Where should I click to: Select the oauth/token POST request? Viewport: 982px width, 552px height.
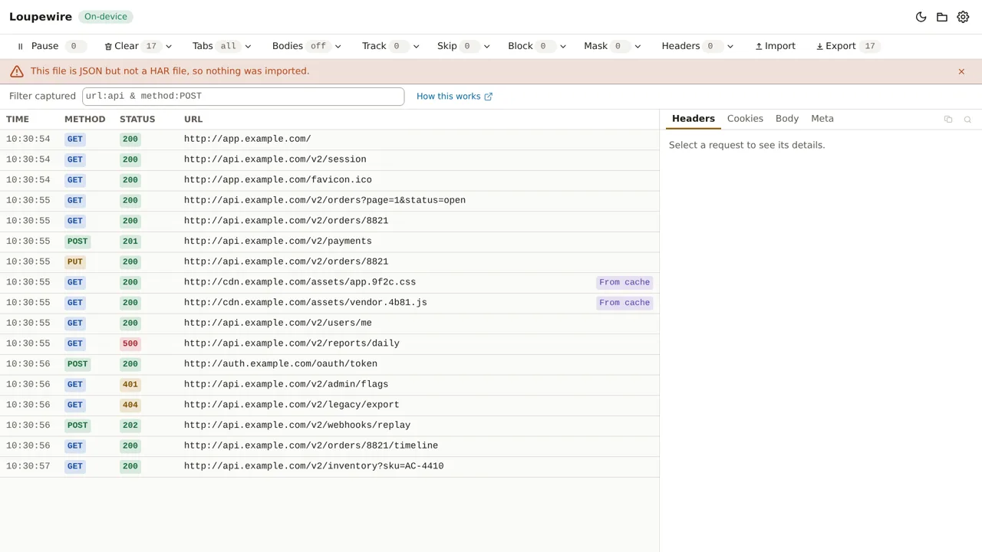330,364
